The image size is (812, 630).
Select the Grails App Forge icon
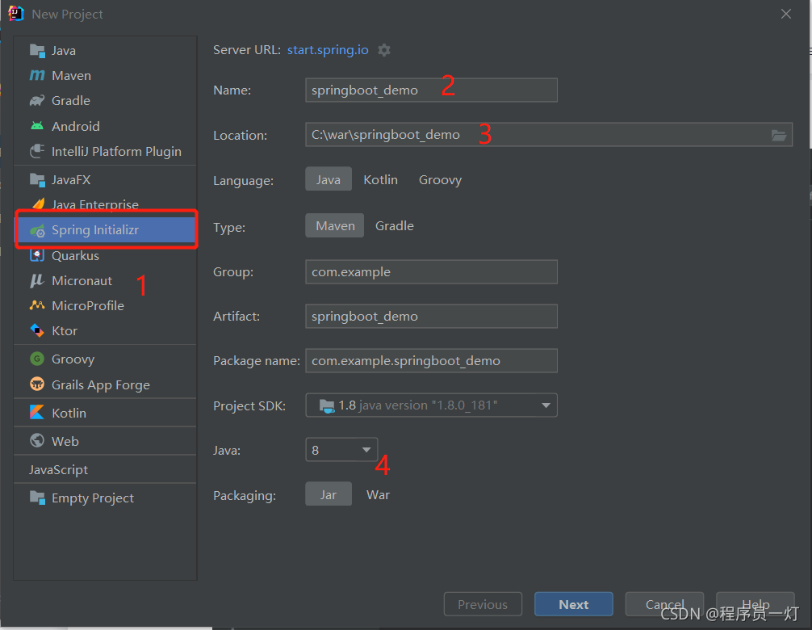point(37,384)
